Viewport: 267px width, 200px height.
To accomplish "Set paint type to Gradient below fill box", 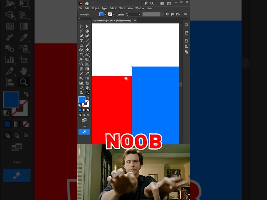I will tap(84, 110).
